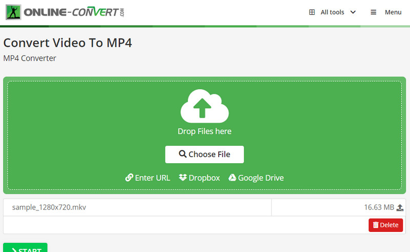
Task: Click the sample_1280x720.mkv file name
Action: (49, 207)
